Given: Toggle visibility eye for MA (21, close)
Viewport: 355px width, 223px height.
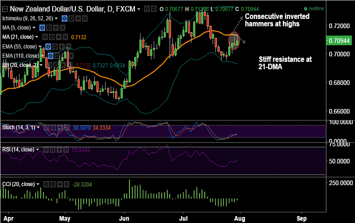Looking at the screenshot, I should [45, 37].
